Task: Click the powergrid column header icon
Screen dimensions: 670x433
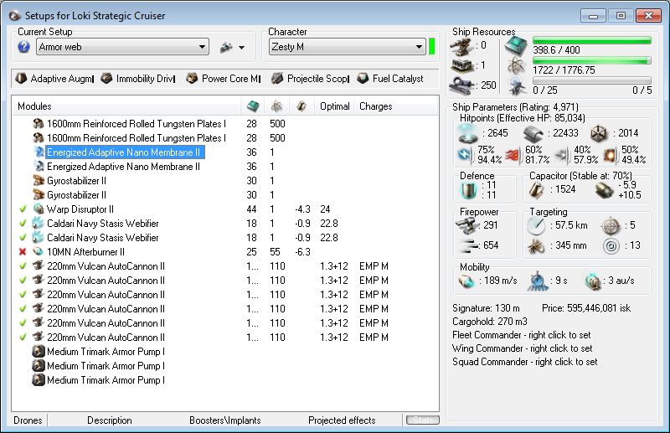Action: (x=277, y=106)
